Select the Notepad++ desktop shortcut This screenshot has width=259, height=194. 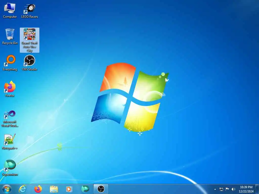(10, 141)
